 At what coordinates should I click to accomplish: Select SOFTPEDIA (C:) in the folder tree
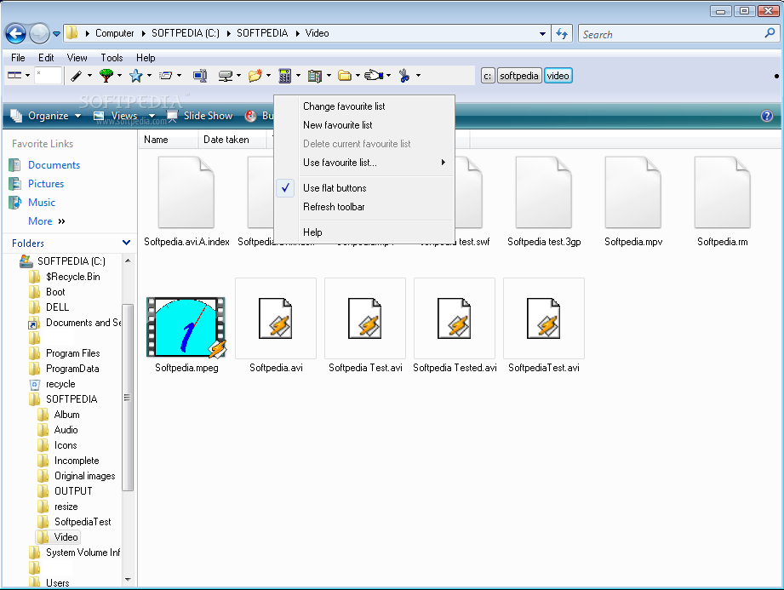tap(72, 261)
